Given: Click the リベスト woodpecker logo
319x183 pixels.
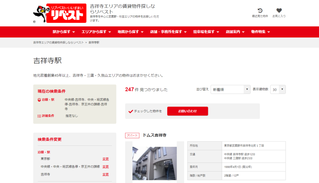Looking at the screenshot, I should pos(60,13).
